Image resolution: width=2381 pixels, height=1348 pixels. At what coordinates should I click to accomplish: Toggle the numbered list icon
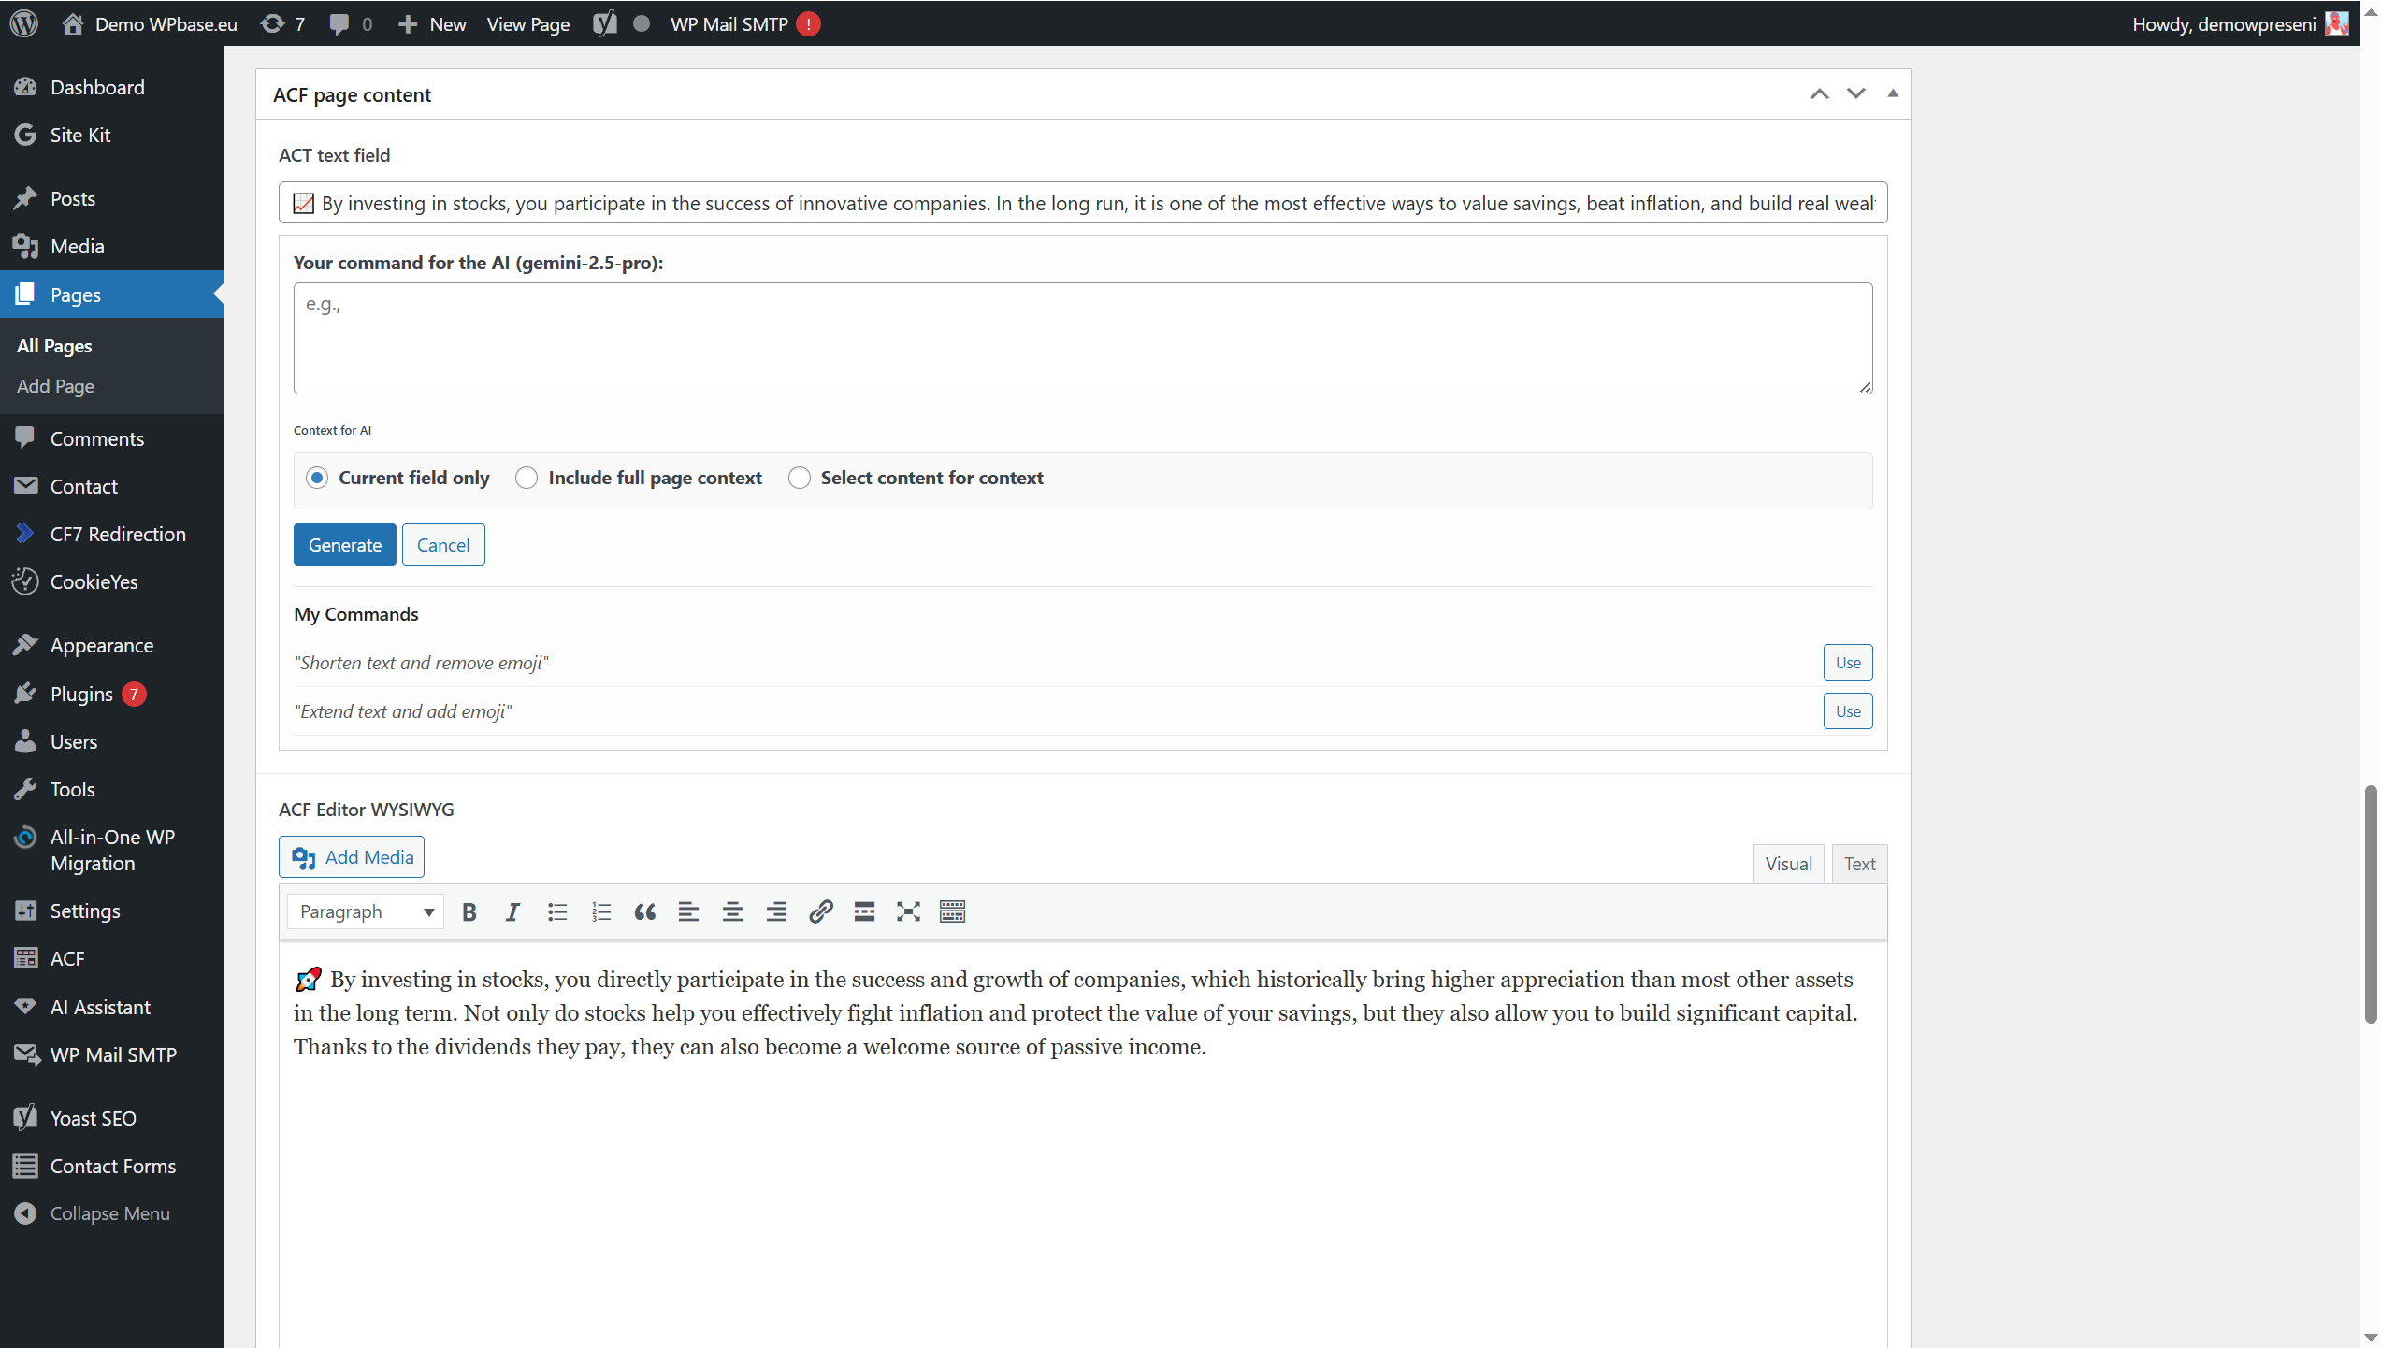pyautogui.click(x=600, y=911)
